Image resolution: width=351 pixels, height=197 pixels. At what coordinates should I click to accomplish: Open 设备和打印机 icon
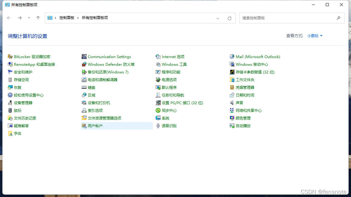(84, 103)
